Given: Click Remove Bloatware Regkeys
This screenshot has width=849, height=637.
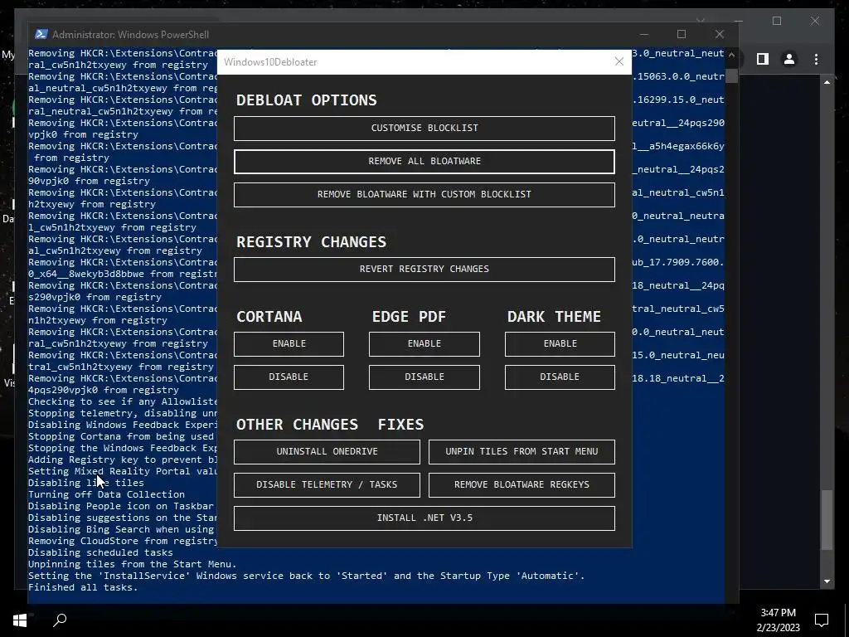Looking at the screenshot, I should tap(522, 484).
